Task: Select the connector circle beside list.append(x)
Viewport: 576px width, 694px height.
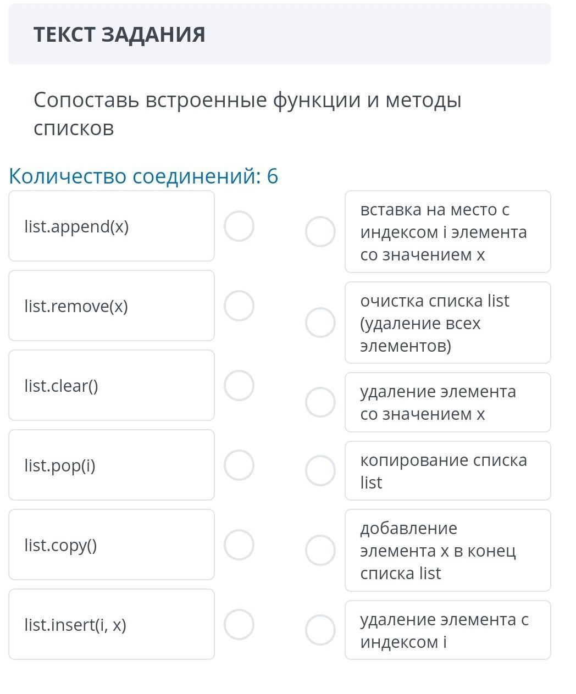Action: [x=239, y=226]
